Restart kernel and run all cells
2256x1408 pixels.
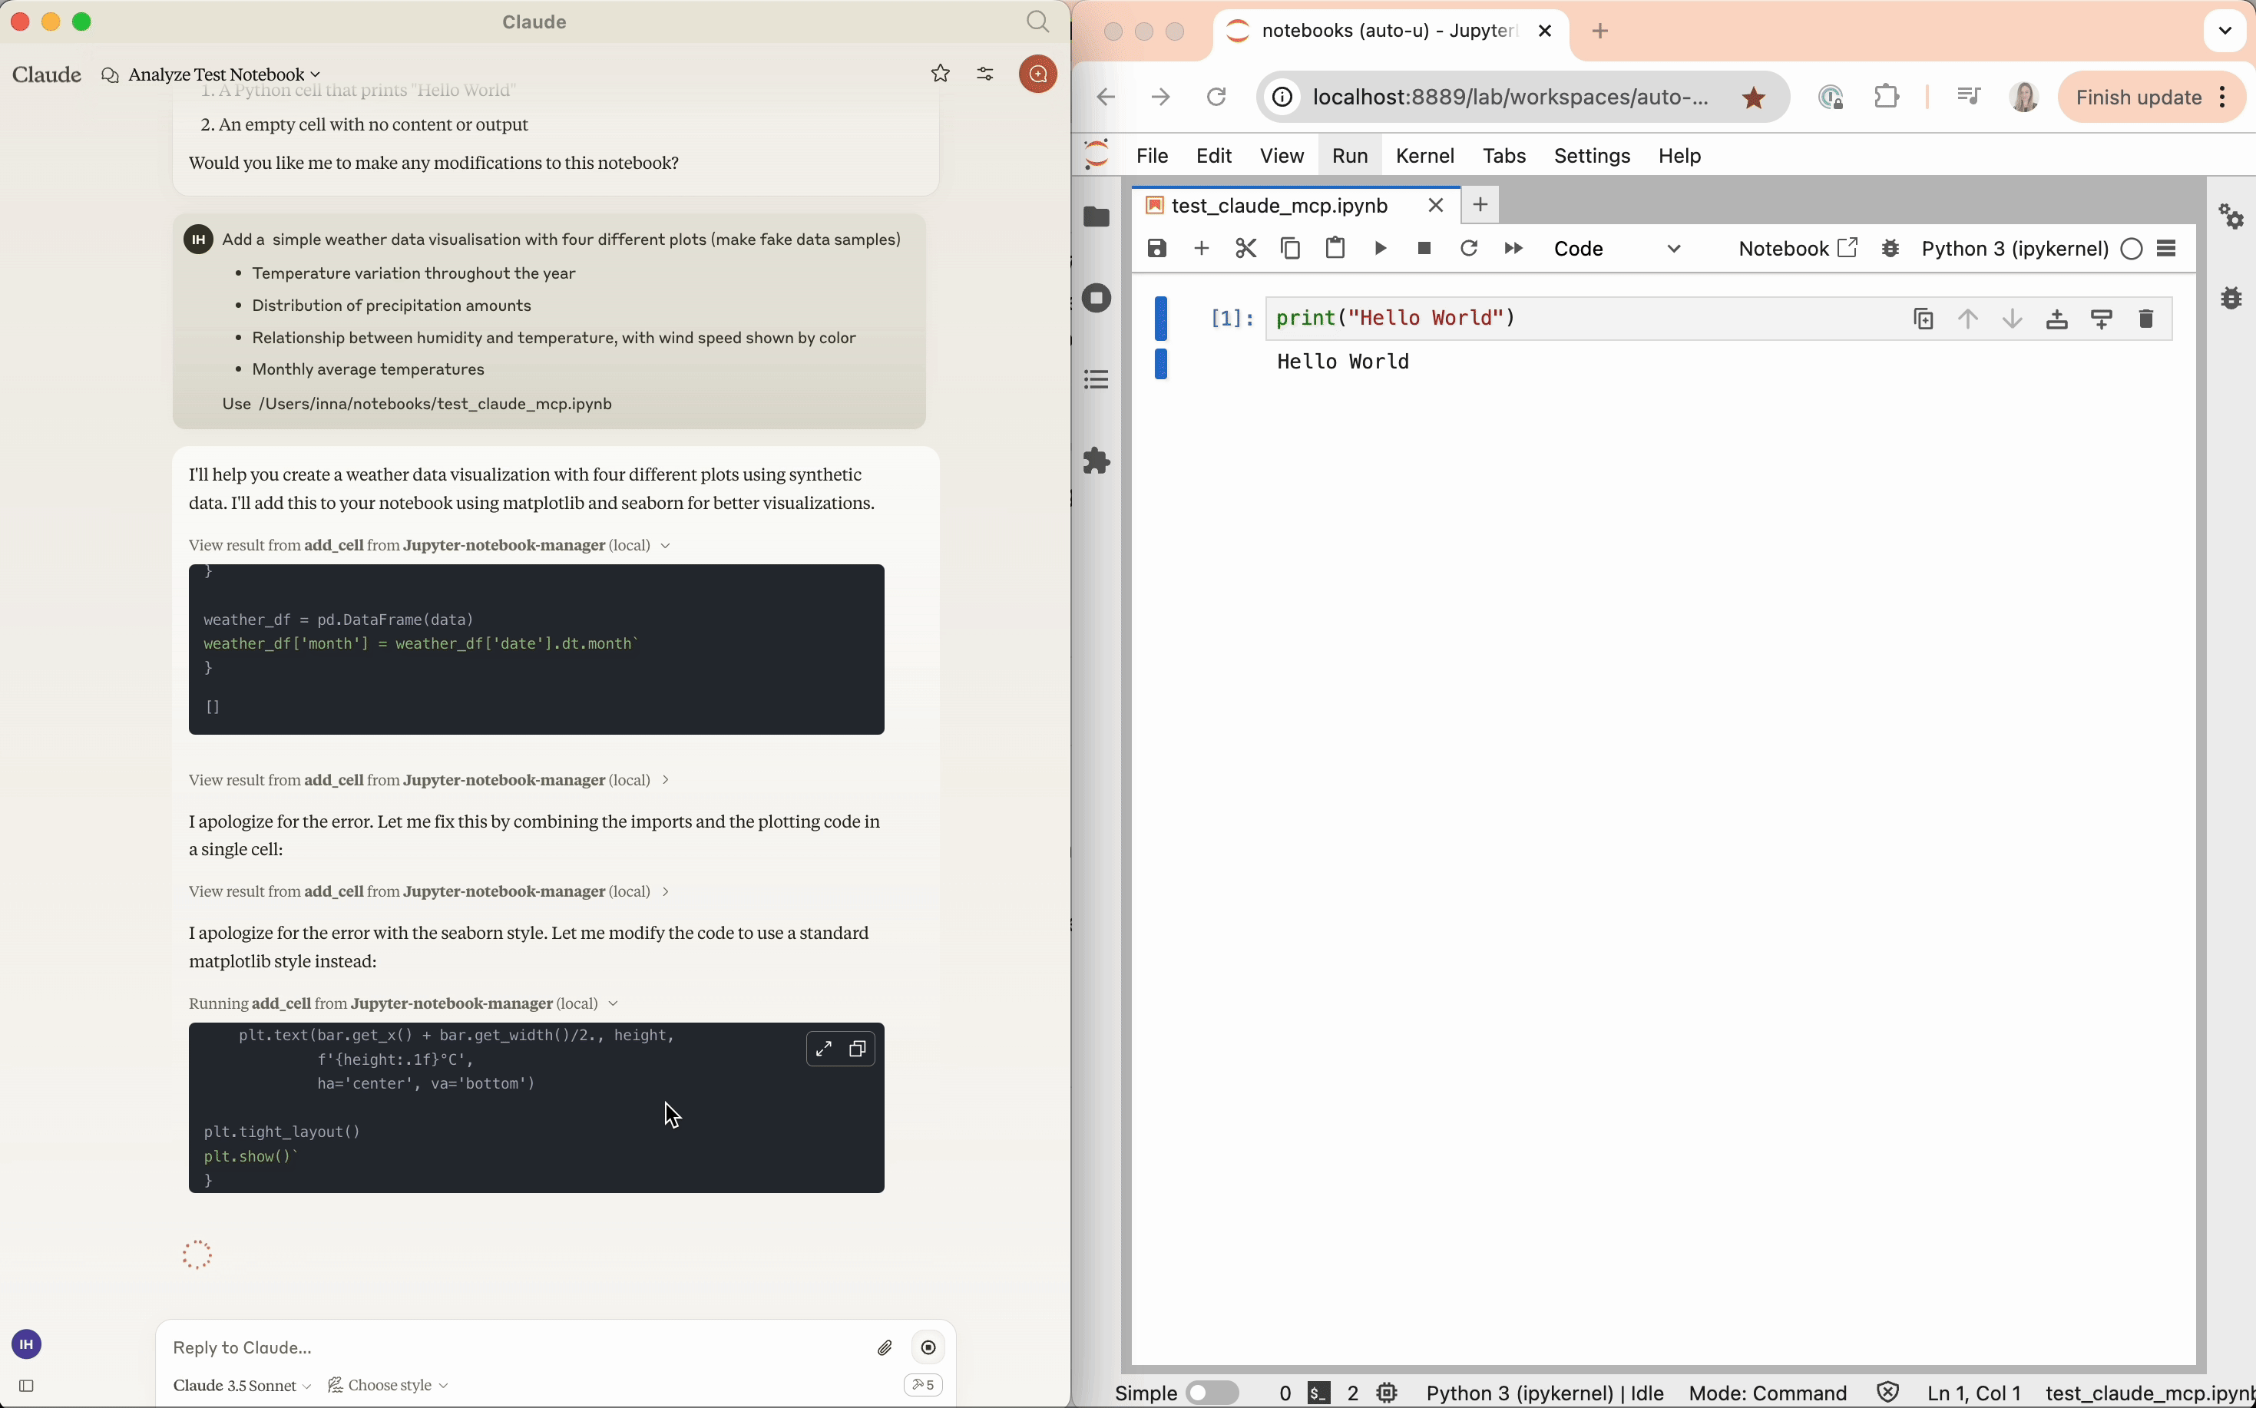(1513, 249)
